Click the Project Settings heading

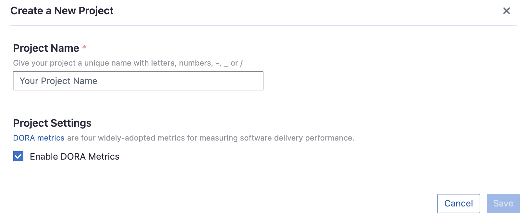click(x=52, y=123)
